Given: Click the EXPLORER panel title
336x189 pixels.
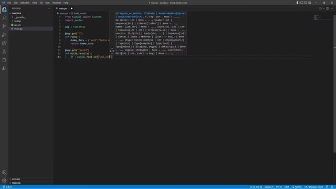Looking at the screenshot, I should (x=16, y=8).
